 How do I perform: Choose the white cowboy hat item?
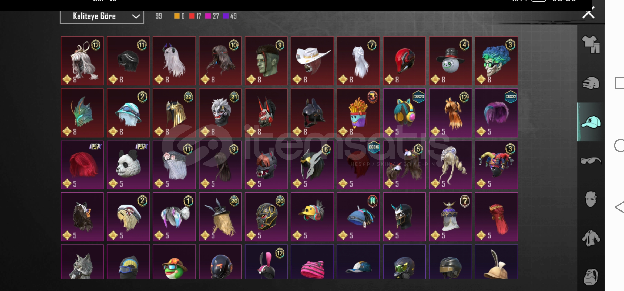(312, 61)
